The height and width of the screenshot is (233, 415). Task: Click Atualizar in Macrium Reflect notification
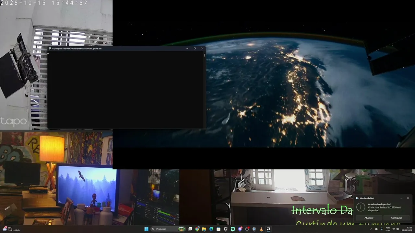[369, 218]
